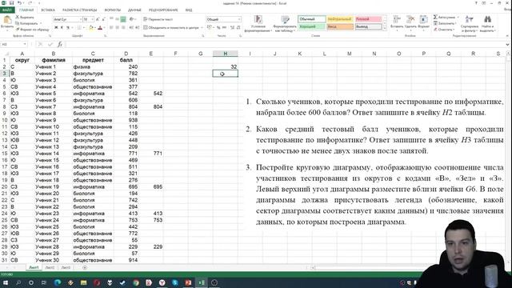Apply the Обычный cell style
Viewport: 512px width, 288px height.
pos(311,19)
